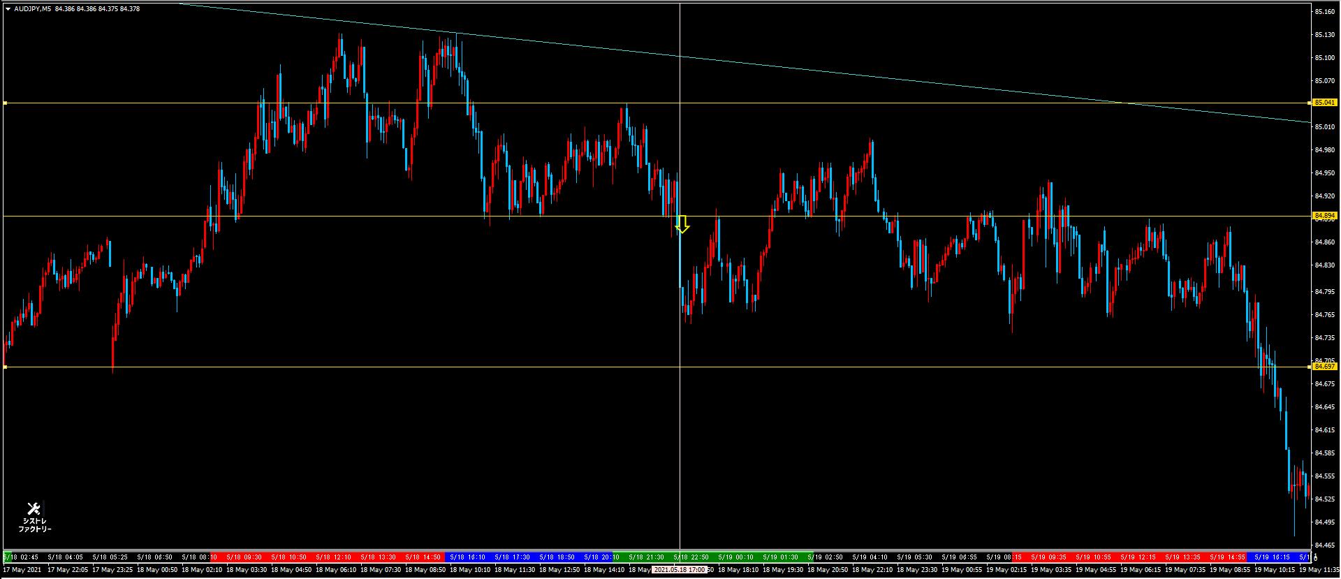
Task: Click the システレファクトリー wrench logo
Action: (x=34, y=517)
